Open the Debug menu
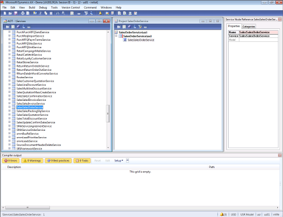This screenshot has height=217, width=283. [x=43, y=7]
